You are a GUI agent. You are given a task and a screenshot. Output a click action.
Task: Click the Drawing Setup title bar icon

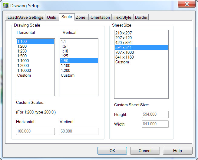[x=6, y=5]
